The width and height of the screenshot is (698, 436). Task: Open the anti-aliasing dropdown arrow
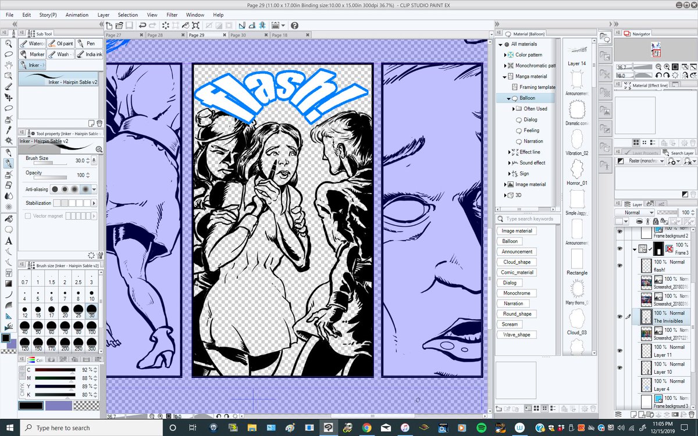coord(94,189)
